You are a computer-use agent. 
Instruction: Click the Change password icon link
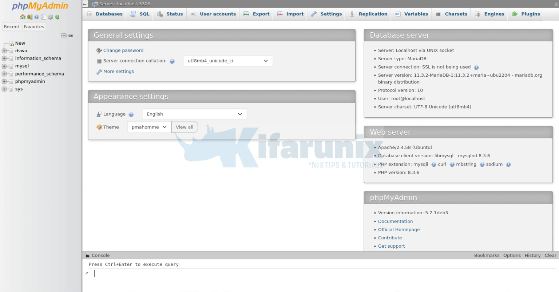coord(99,50)
